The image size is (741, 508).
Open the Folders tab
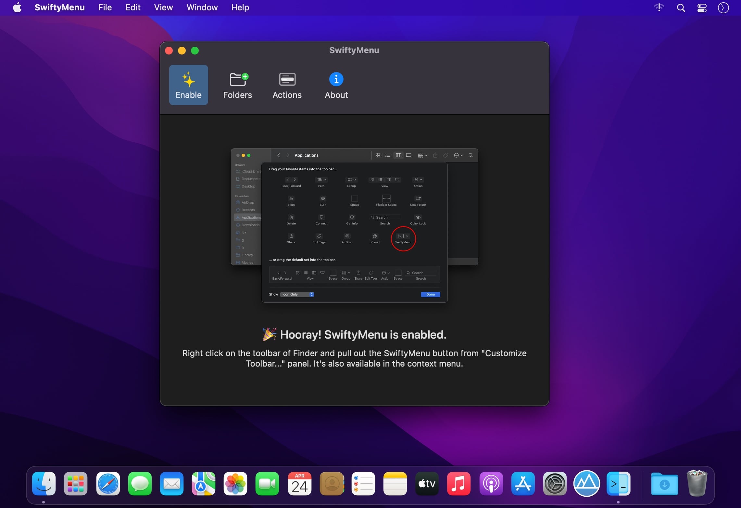237,85
